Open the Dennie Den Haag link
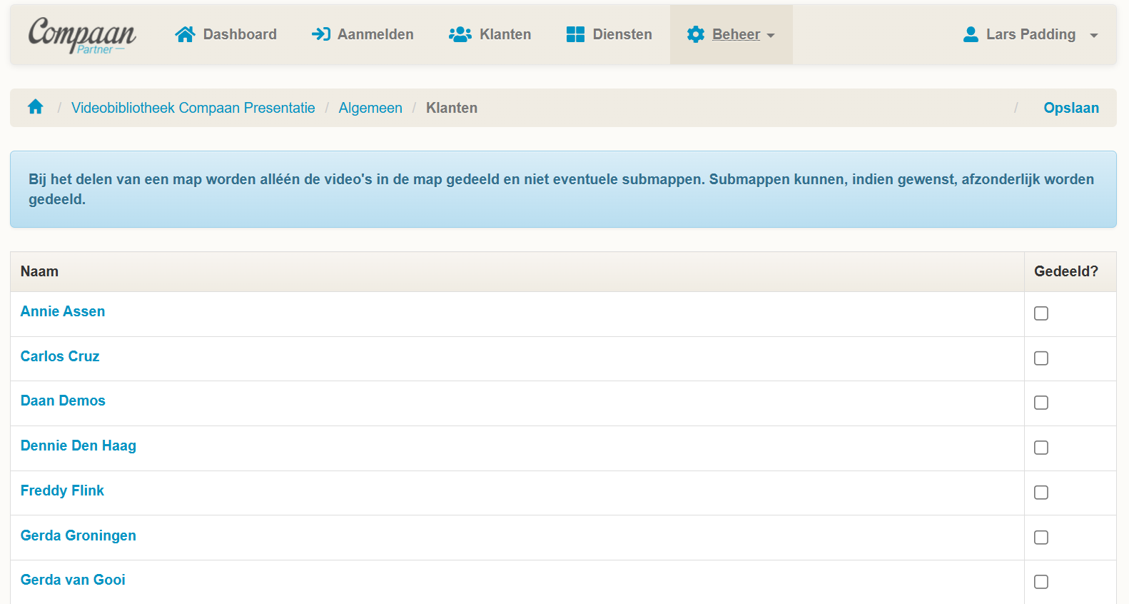 point(79,446)
